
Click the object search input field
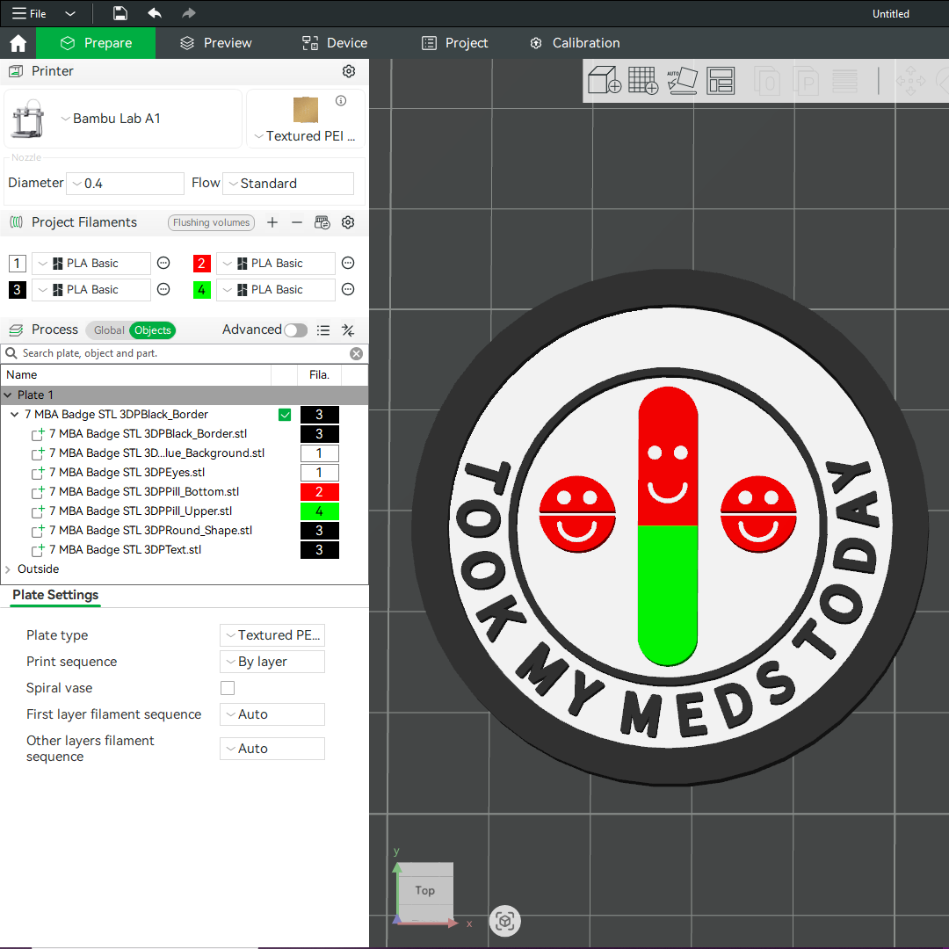click(176, 353)
